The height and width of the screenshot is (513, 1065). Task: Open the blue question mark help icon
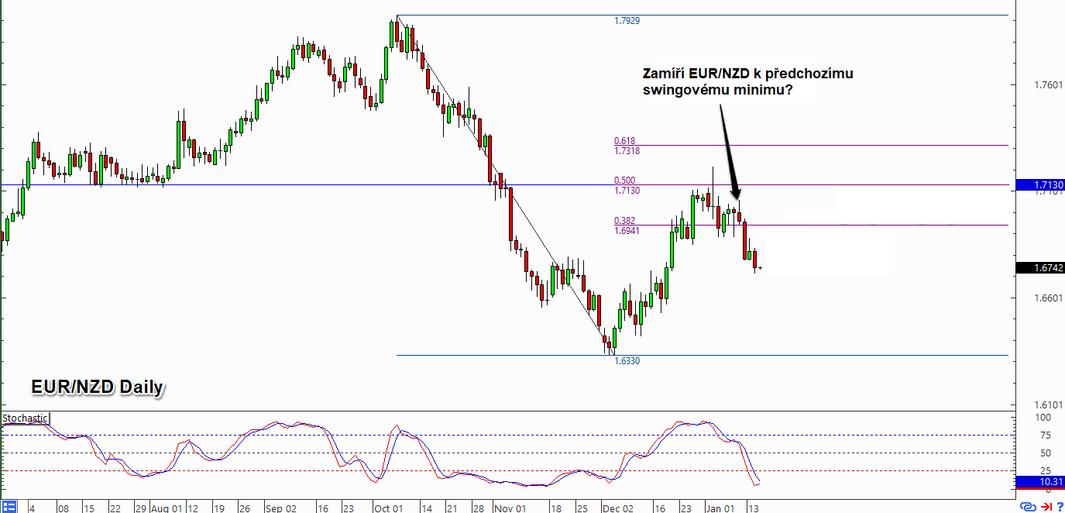point(1059,507)
